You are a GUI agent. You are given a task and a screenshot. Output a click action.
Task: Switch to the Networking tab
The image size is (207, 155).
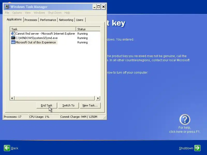(x=66, y=20)
